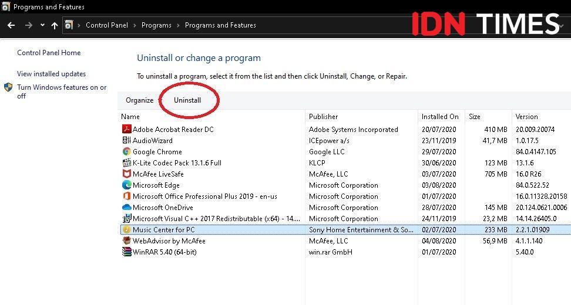Select the WebAdvisor by McAfee name
Viewport: 571px width, 305px height.
coord(169,241)
